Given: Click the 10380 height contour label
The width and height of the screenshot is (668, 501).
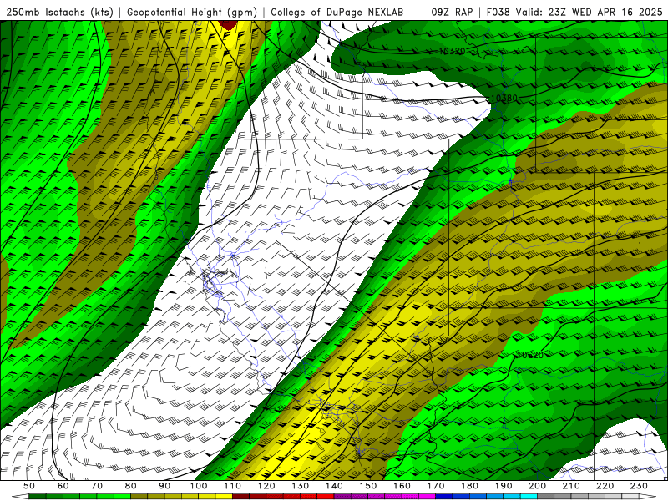Looking at the screenshot, I should click(x=504, y=98).
